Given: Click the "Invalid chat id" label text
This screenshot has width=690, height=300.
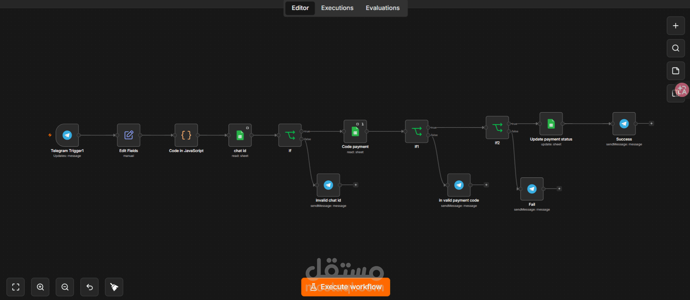Looking at the screenshot, I should [328, 200].
